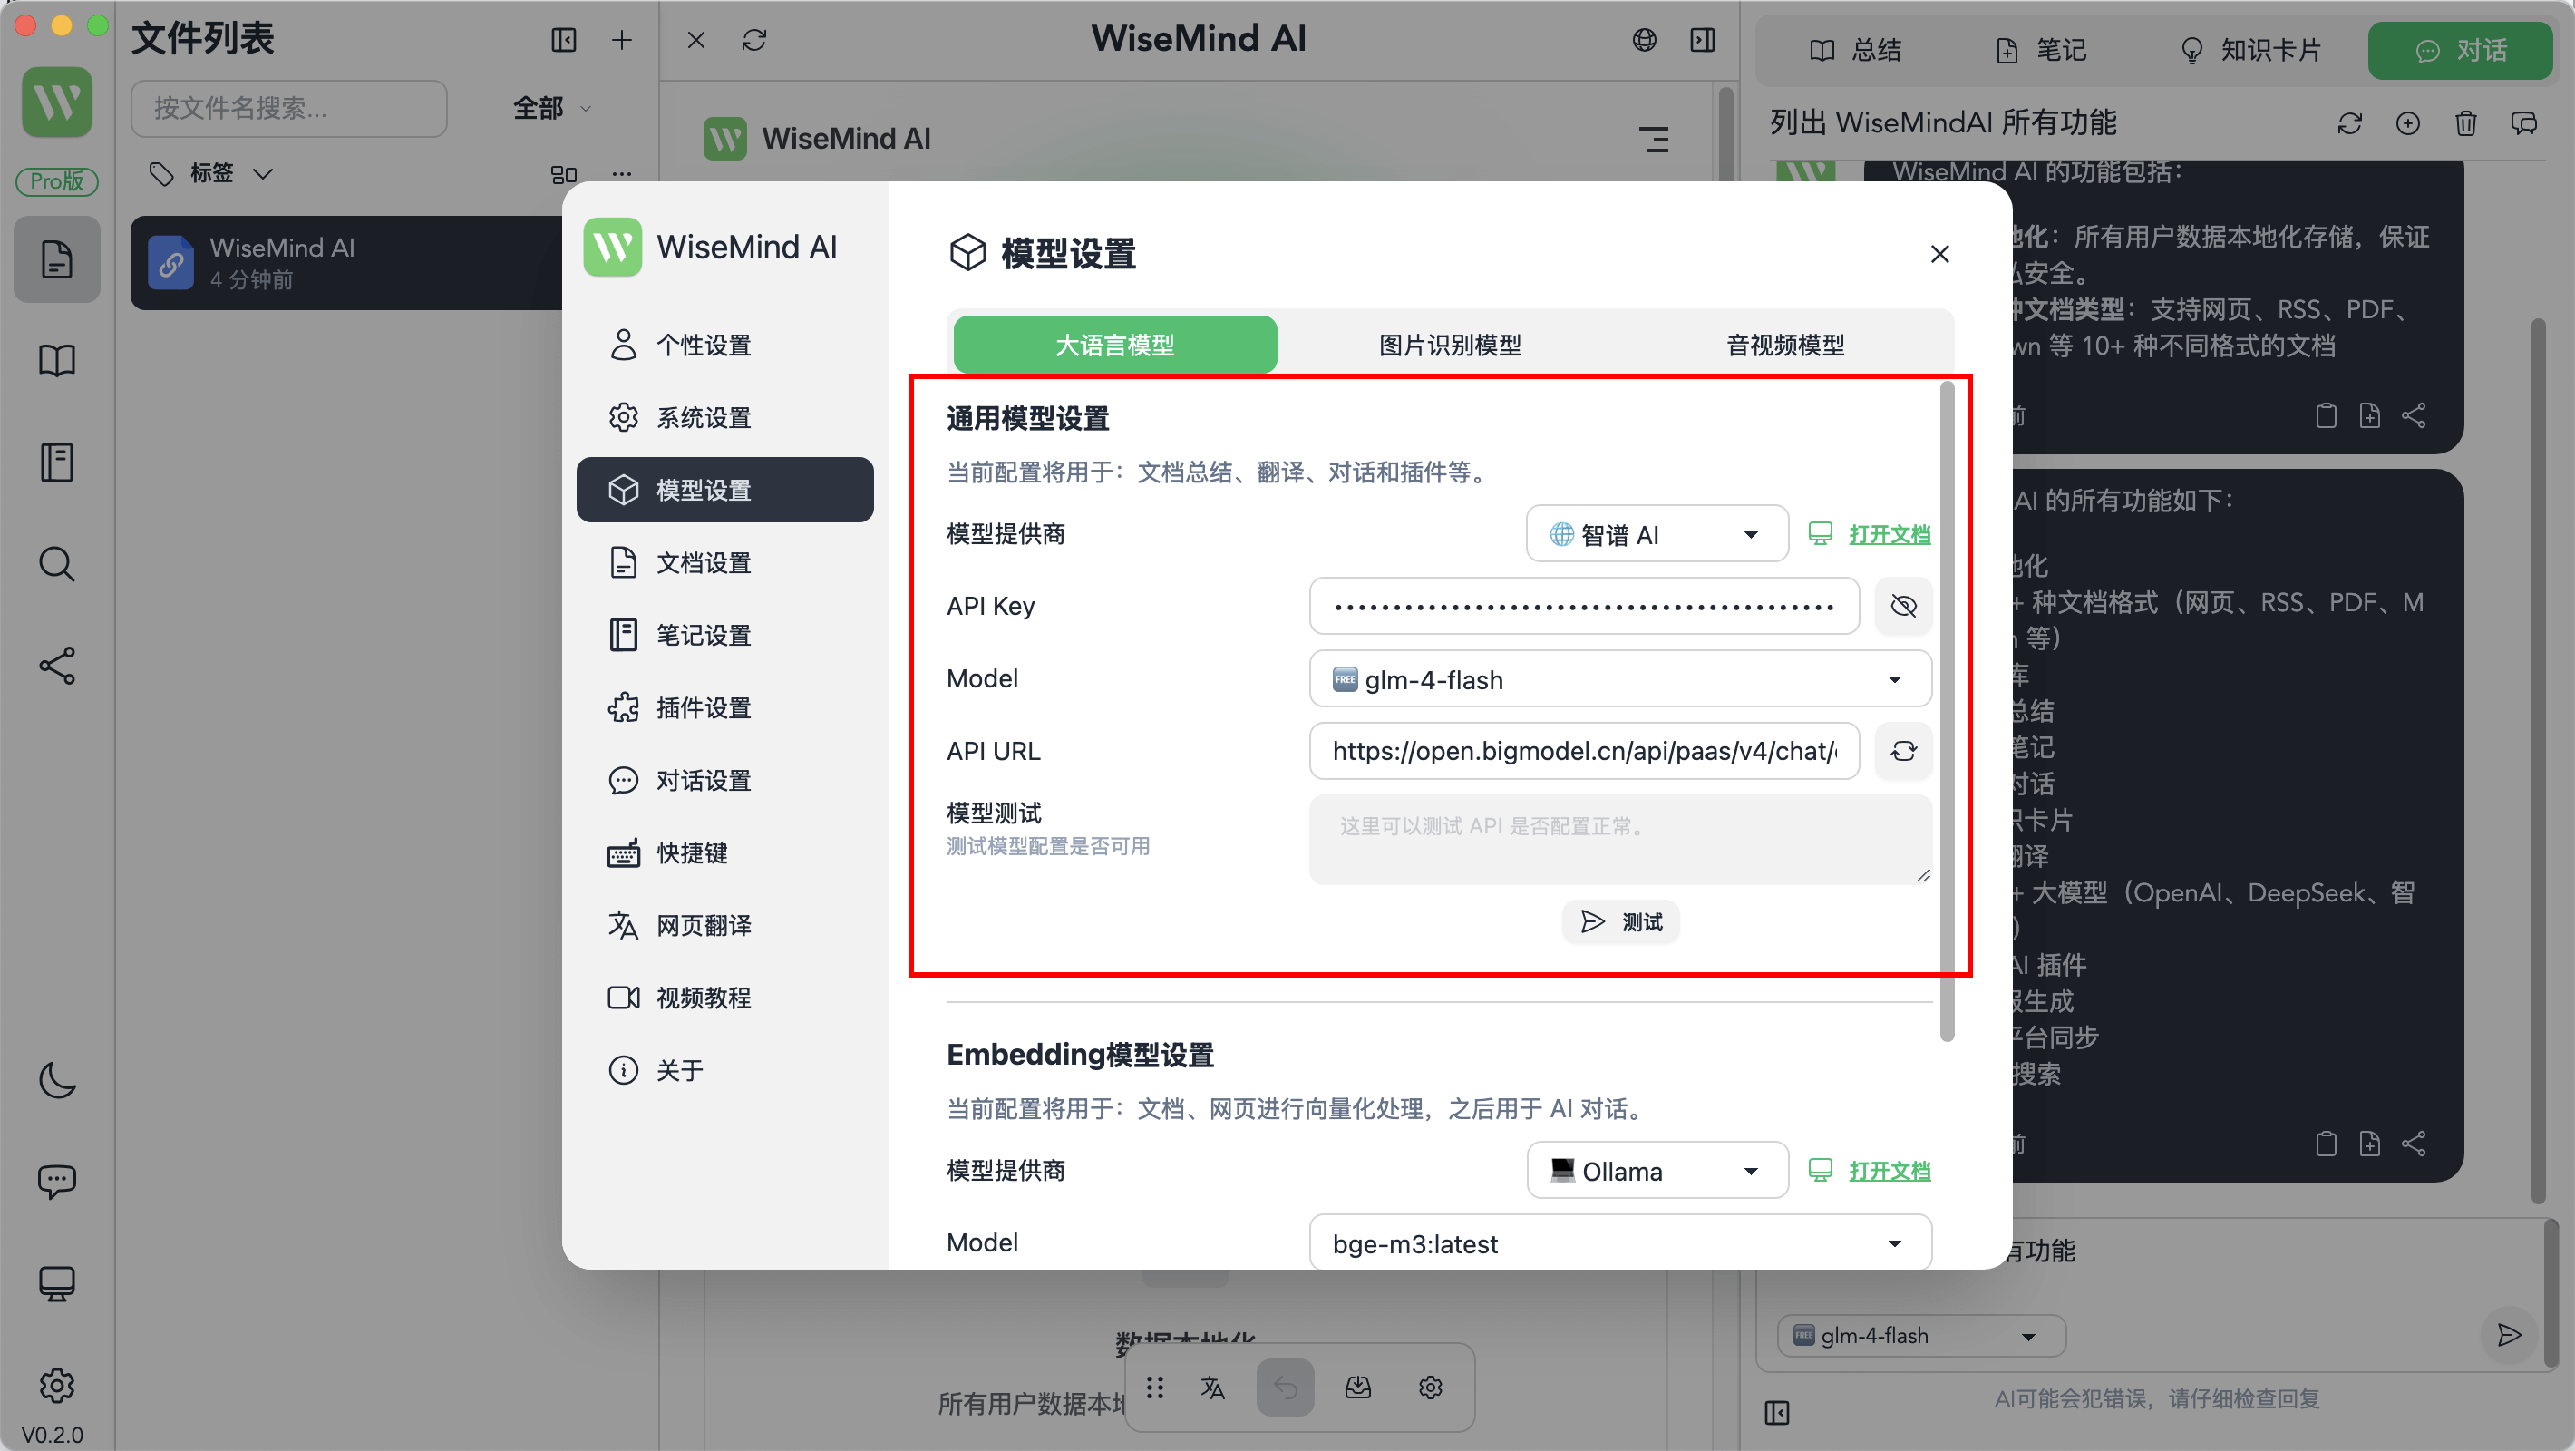
Task: Open 模型提供商 dropdown showing 智谱 AI
Action: [x=1657, y=534]
